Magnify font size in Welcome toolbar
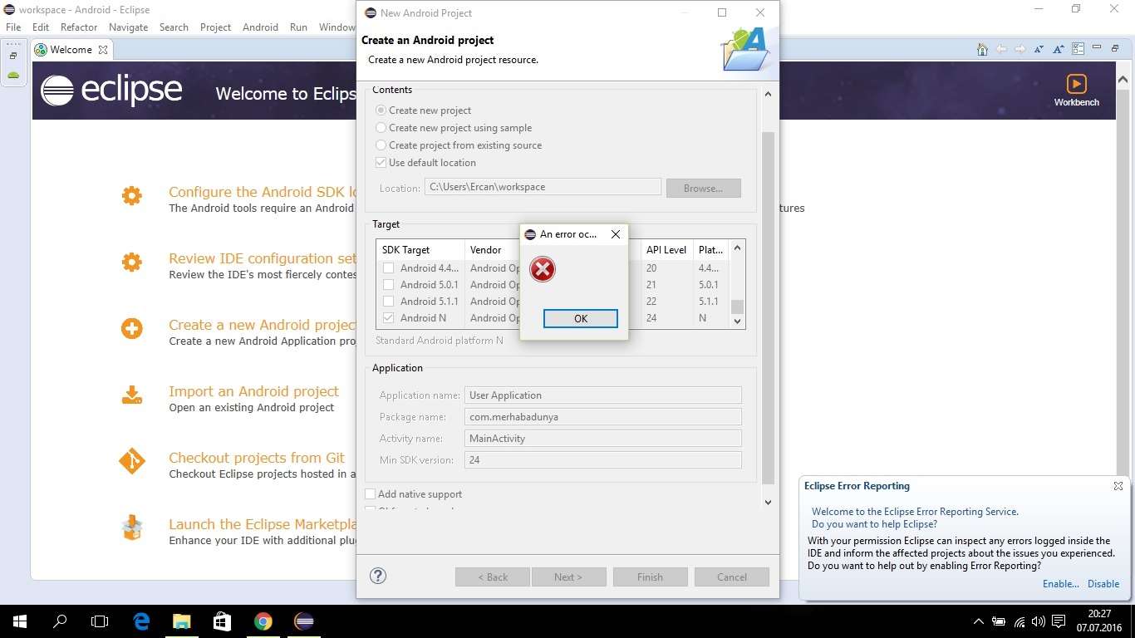This screenshot has width=1135, height=638. point(1059,49)
